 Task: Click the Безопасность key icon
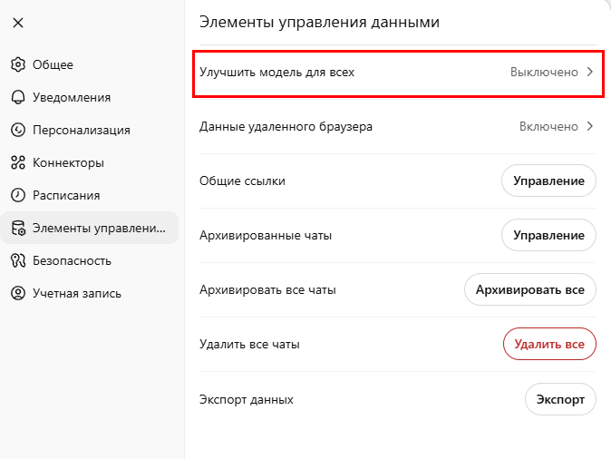pos(17,260)
